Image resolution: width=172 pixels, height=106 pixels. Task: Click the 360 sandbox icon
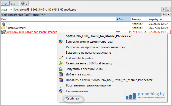tap(61, 69)
